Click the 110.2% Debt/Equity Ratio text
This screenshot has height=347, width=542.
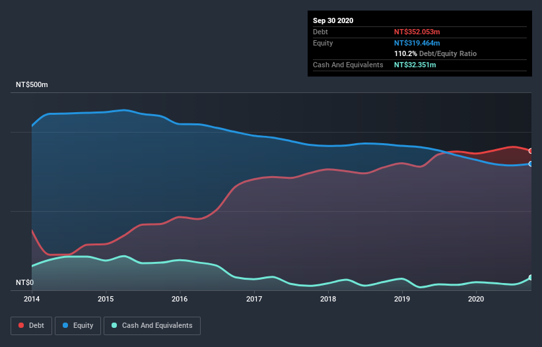tap(435, 53)
